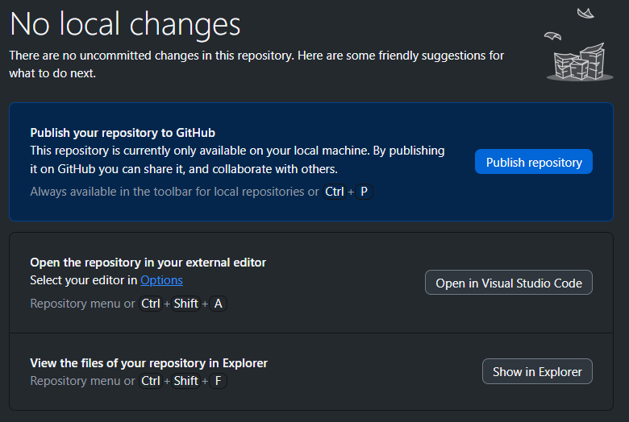
Task: Click the flying paper sheet at top right
Action: coord(585,13)
